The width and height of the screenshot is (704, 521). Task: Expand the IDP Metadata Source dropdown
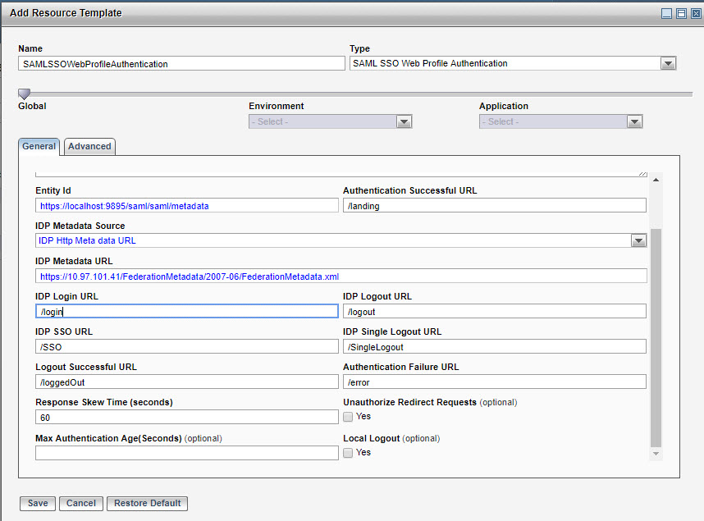pos(638,240)
